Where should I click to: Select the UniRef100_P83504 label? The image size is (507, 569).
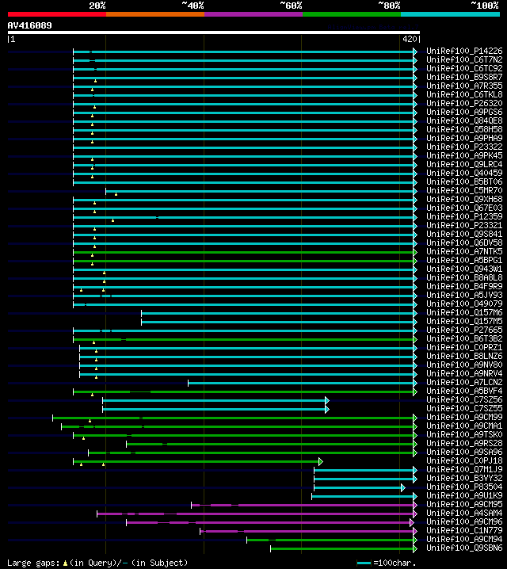tap(464, 487)
